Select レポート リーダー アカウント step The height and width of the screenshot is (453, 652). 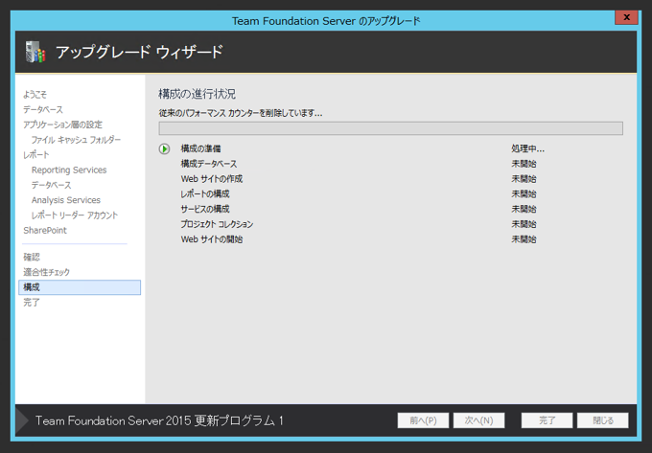coord(75,215)
